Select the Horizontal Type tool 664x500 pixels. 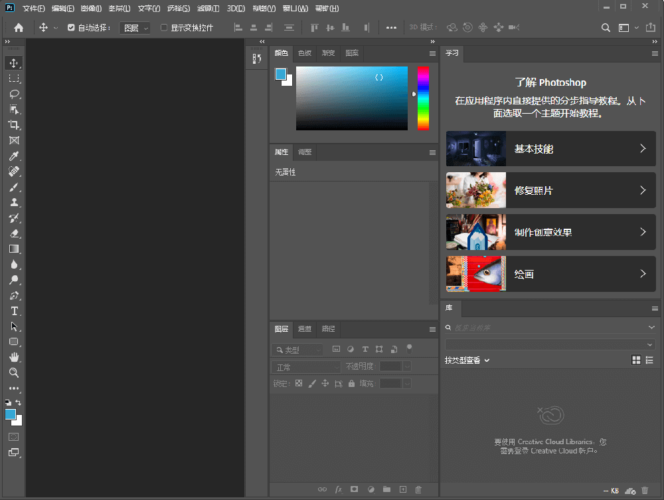point(14,311)
